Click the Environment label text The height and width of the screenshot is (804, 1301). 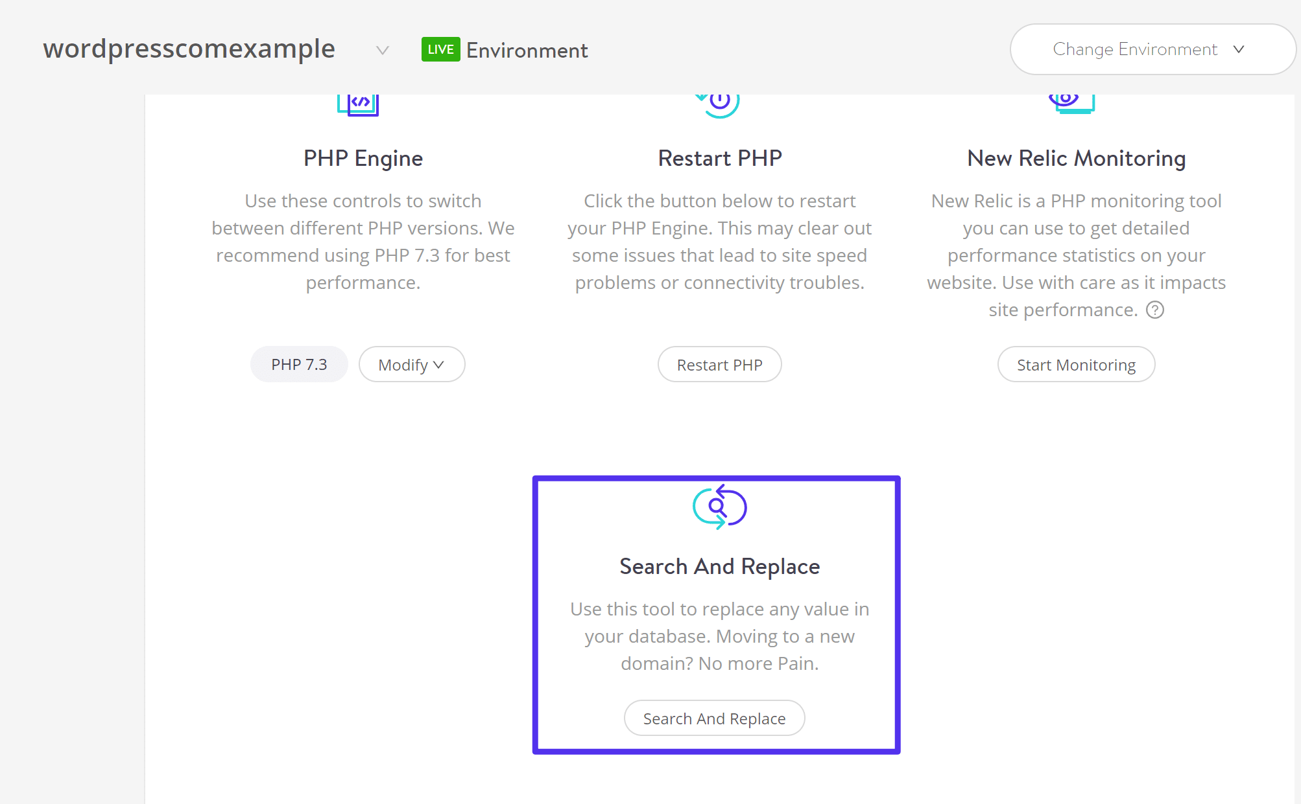[x=527, y=51]
